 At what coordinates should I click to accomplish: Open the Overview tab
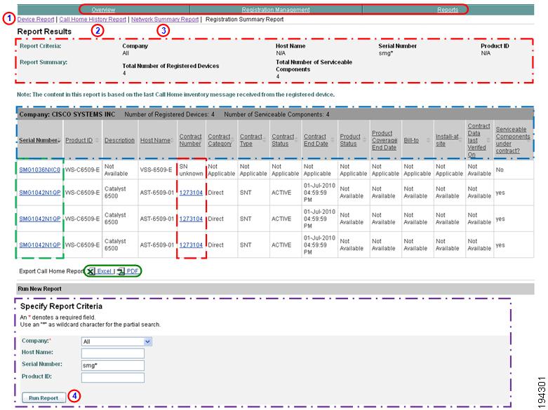pos(103,10)
